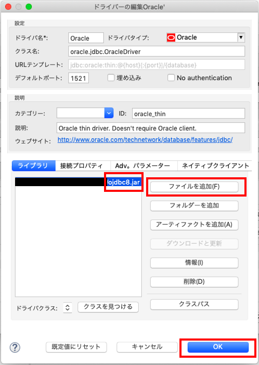Click the ドライバ名 Oracle field
259x365 pixels.
(x=86, y=38)
